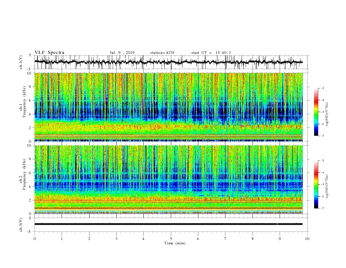Click the ch.1 upper color scale bar
This screenshot has width=346, height=268.
pyautogui.click(x=316, y=112)
